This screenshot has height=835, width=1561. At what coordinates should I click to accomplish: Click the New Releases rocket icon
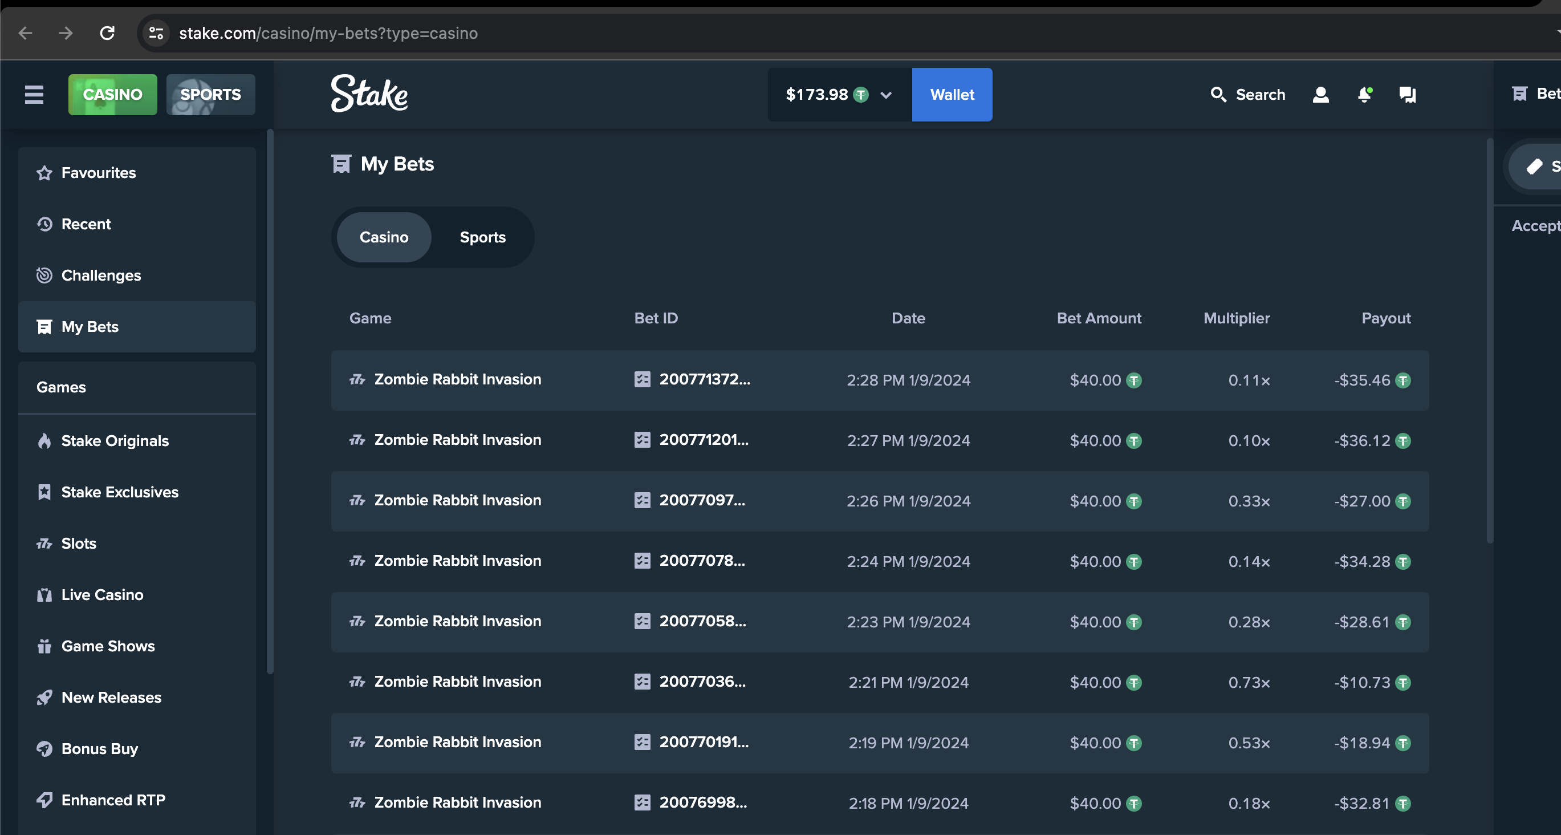pyautogui.click(x=44, y=698)
